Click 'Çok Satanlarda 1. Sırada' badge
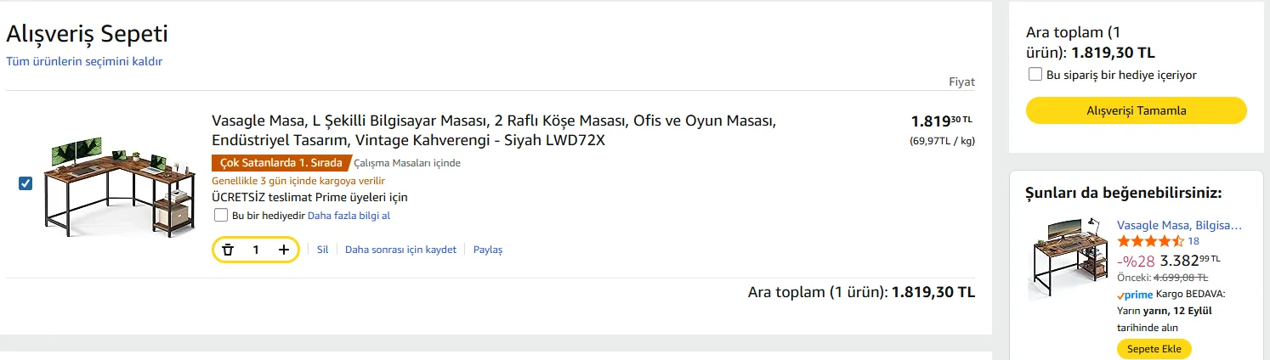Screen dimensions: 1270x360 (x=281, y=163)
